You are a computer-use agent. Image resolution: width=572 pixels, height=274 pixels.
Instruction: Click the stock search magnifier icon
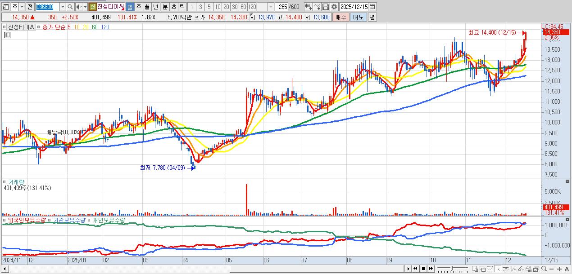[x=70, y=7]
